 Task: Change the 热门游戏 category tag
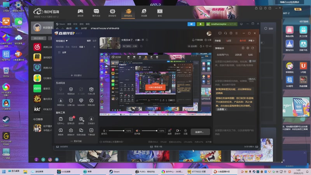(x=130, y=46)
